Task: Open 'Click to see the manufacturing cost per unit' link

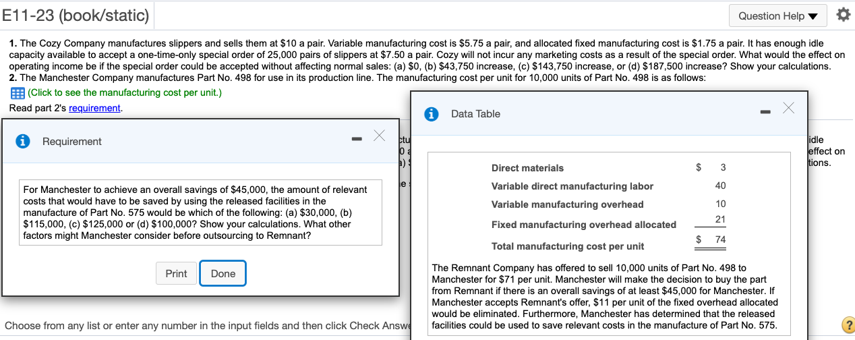Action: (124, 93)
